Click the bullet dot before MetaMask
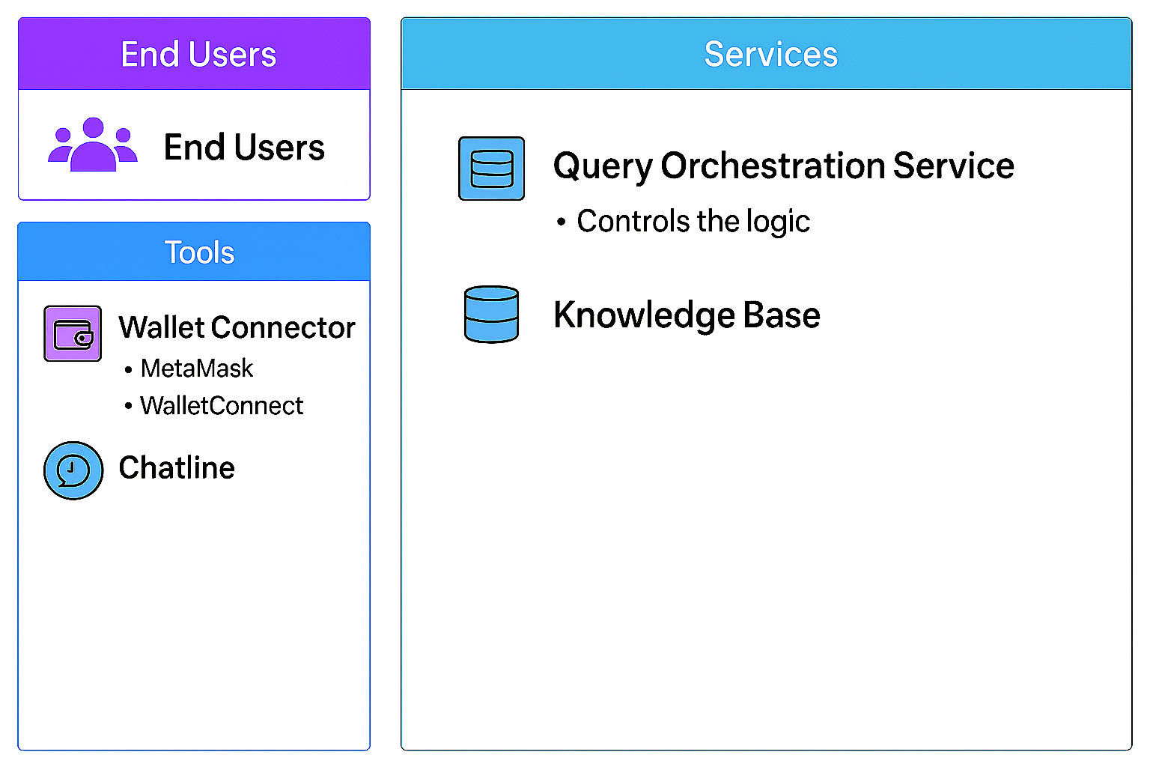1150x767 pixels. 129,369
